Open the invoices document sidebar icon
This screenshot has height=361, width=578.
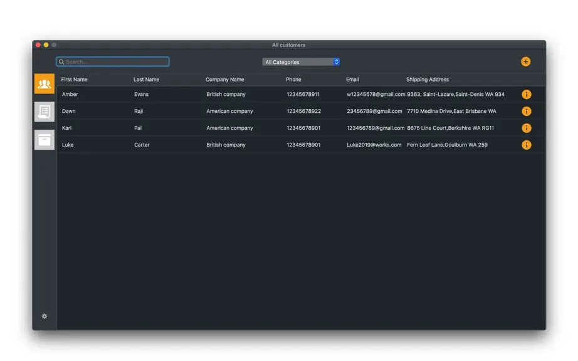coord(45,112)
